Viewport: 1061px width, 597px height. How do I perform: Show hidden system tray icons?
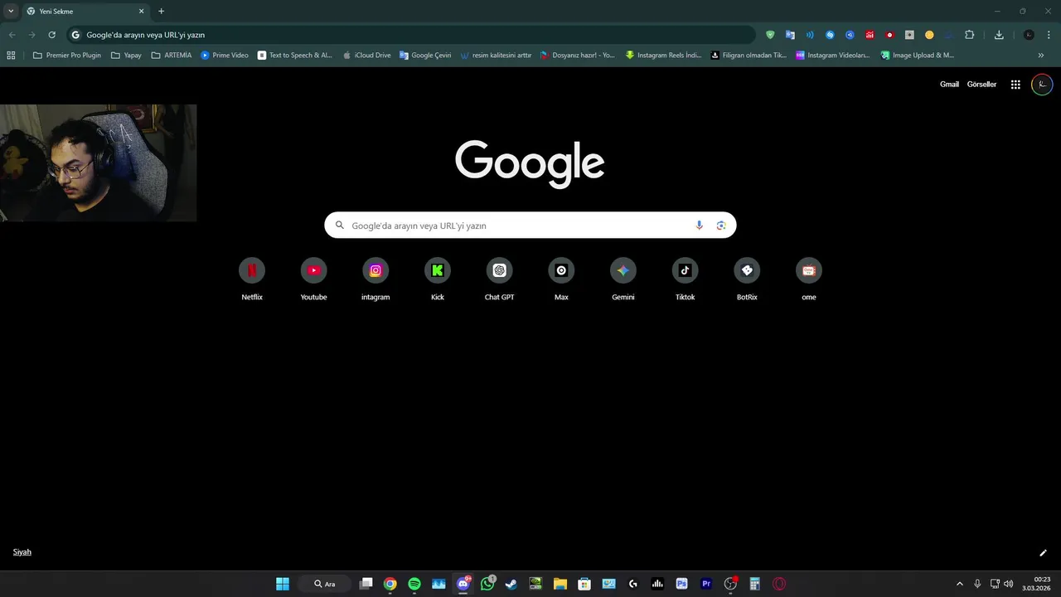960,584
